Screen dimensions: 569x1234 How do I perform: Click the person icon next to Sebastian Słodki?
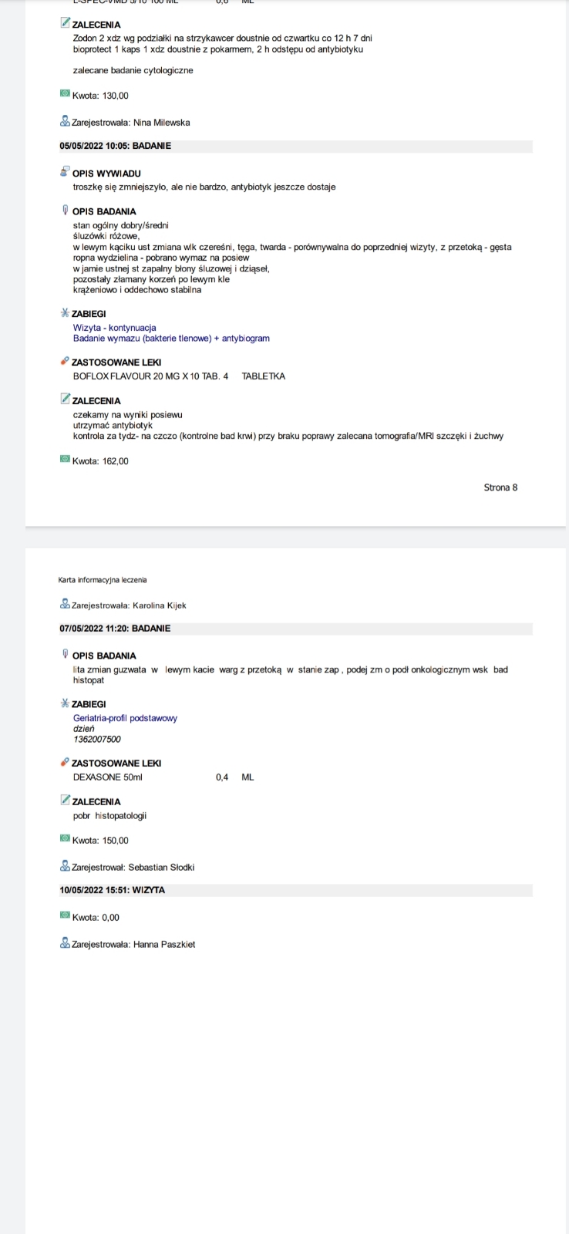(x=65, y=866)
